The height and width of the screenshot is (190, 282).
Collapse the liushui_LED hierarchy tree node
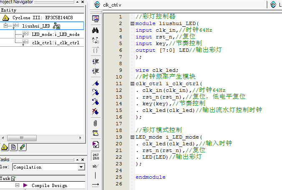tap(6, 26)
